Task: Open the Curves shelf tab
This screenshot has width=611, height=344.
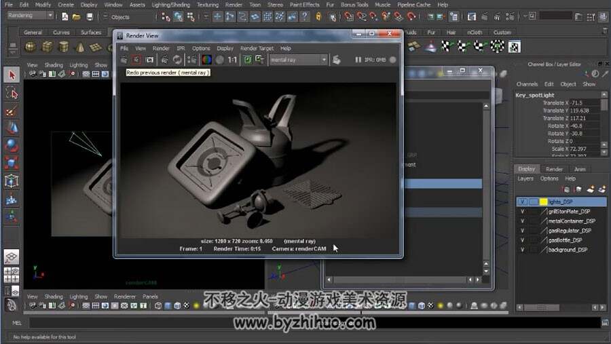Action: 61,33
